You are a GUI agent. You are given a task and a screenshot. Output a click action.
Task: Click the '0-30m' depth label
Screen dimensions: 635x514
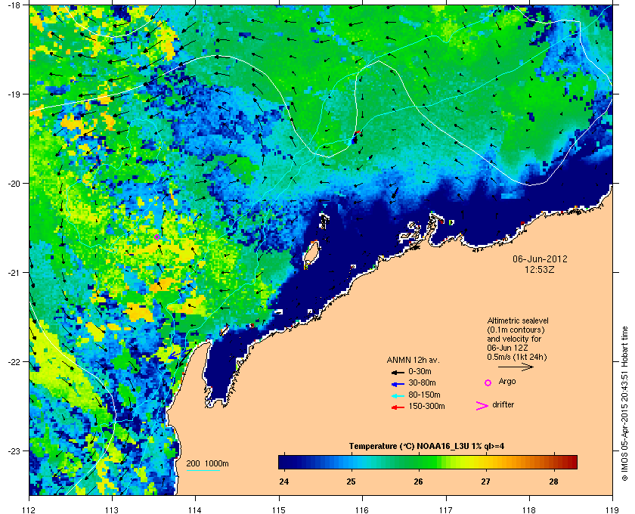(420, 371)
